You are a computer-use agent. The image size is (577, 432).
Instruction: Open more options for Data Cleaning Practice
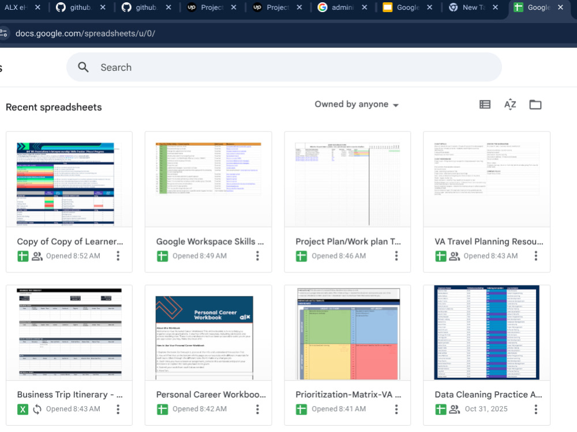(x=536, y=409)
